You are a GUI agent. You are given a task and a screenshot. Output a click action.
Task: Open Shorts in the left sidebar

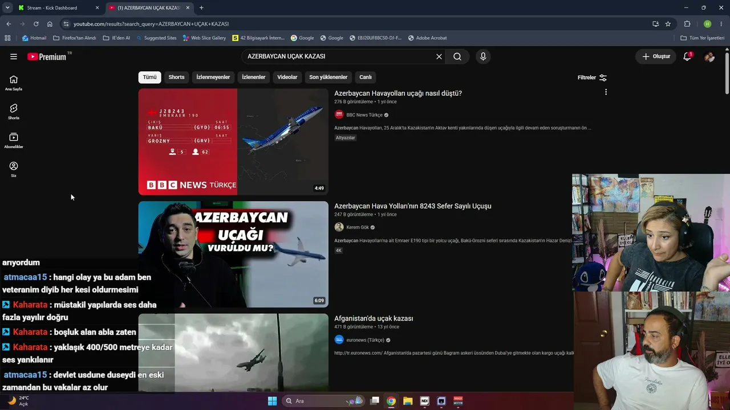pos(14,112)
